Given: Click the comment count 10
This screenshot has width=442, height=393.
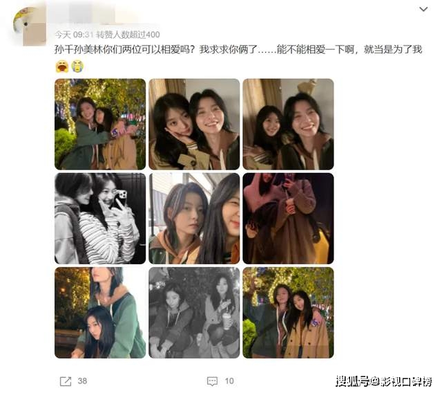Looking at the screenshot, I should click(229, 381).
